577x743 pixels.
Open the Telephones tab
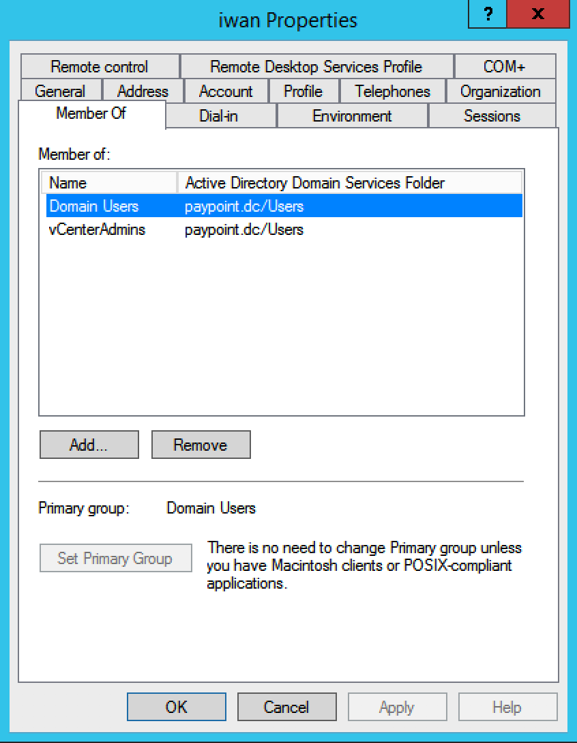coord(392,92)
